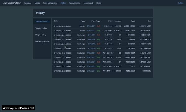Viewport: 186px width, 112px height.
Task: Click the date cell reading 2:53:42 PM
Action: (62, 44)
